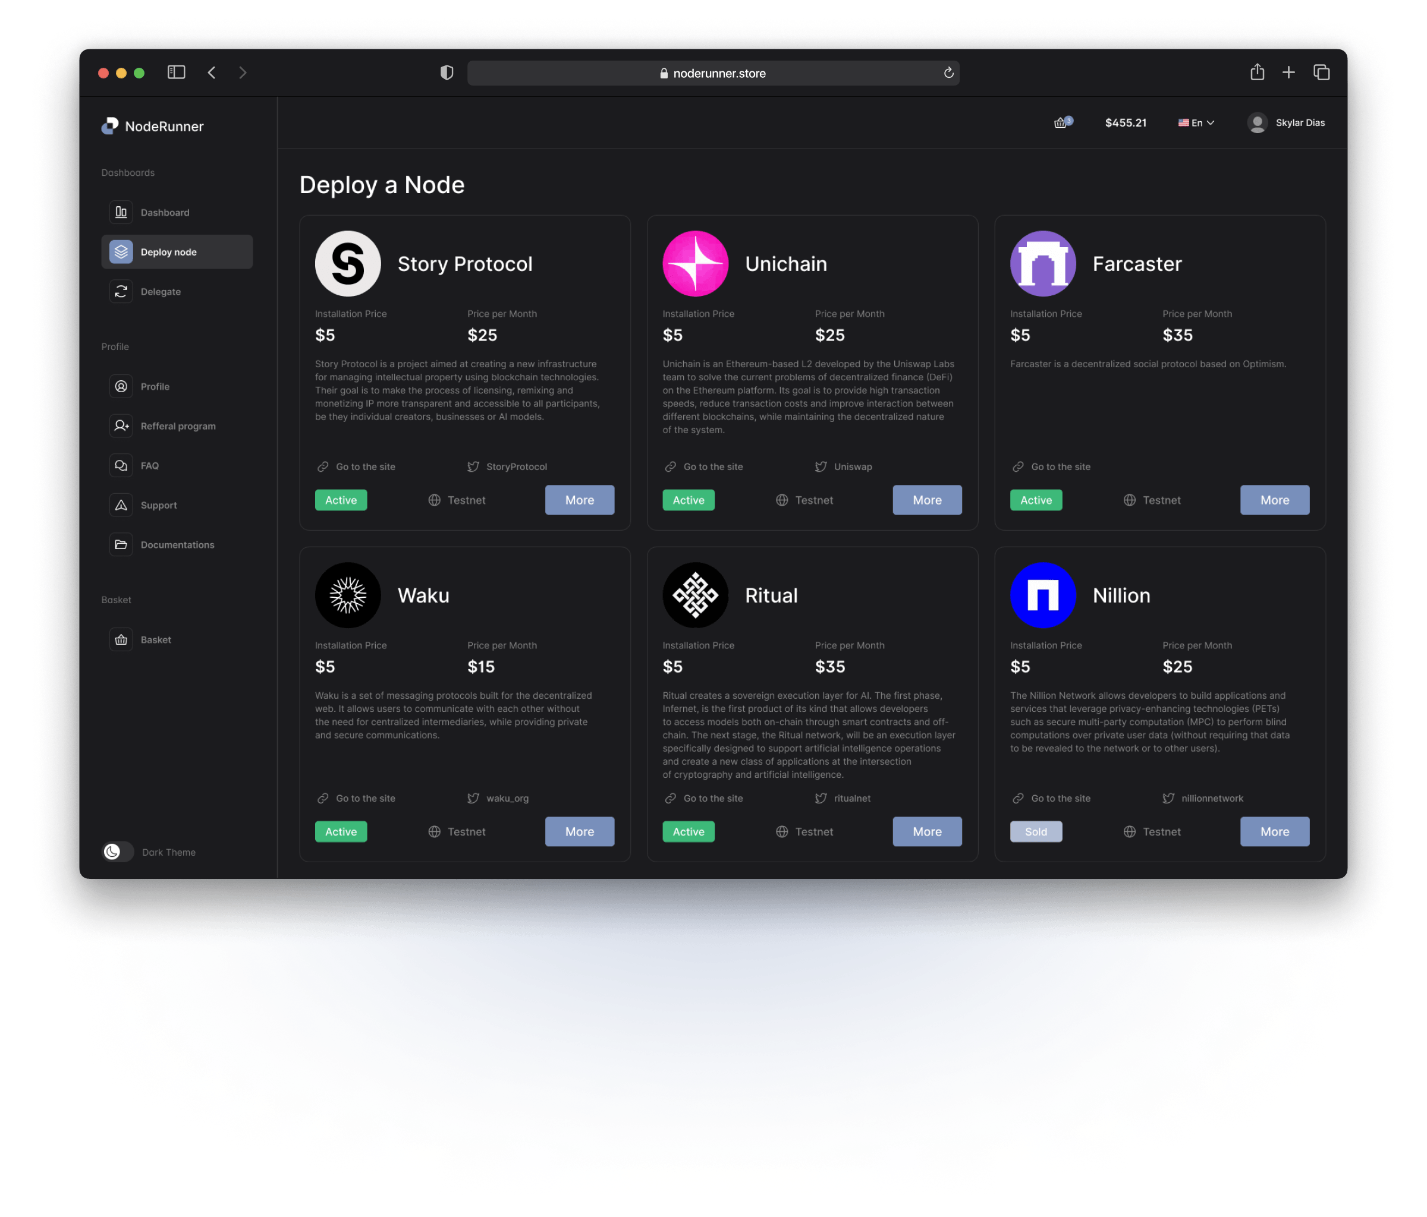
Task: Toggle the Dark Theme switch
Action: (118, 852)
